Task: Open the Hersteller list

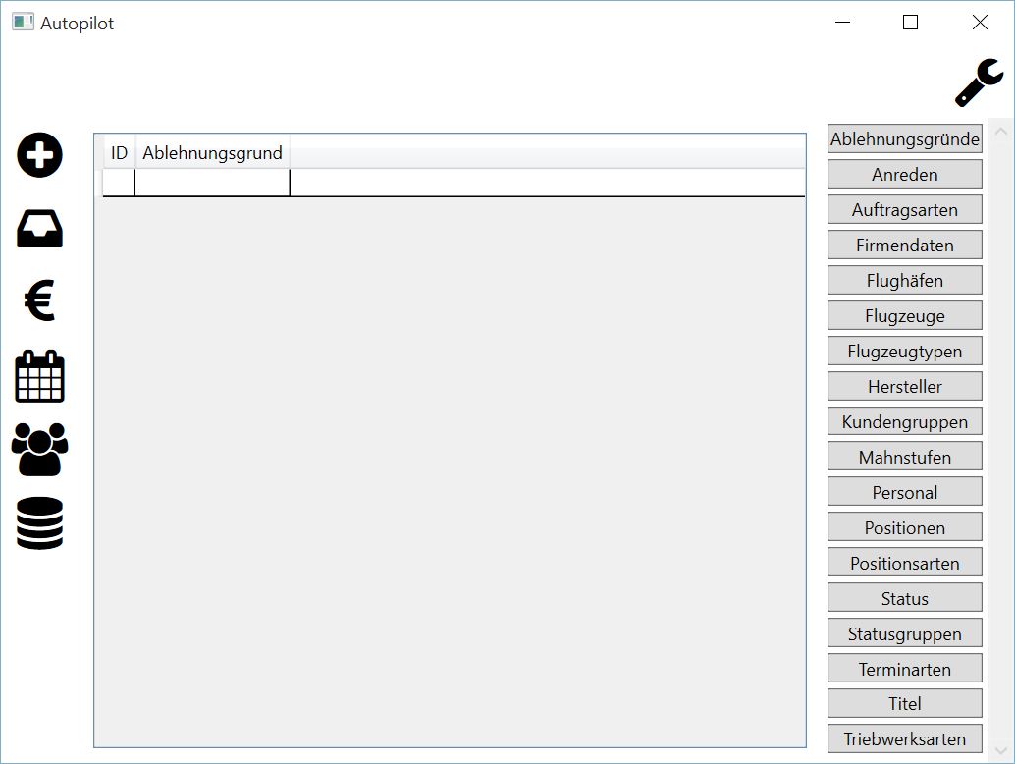Action: (904, 387)
